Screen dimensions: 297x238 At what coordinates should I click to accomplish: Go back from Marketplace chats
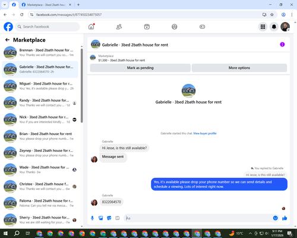click(7, 40)
